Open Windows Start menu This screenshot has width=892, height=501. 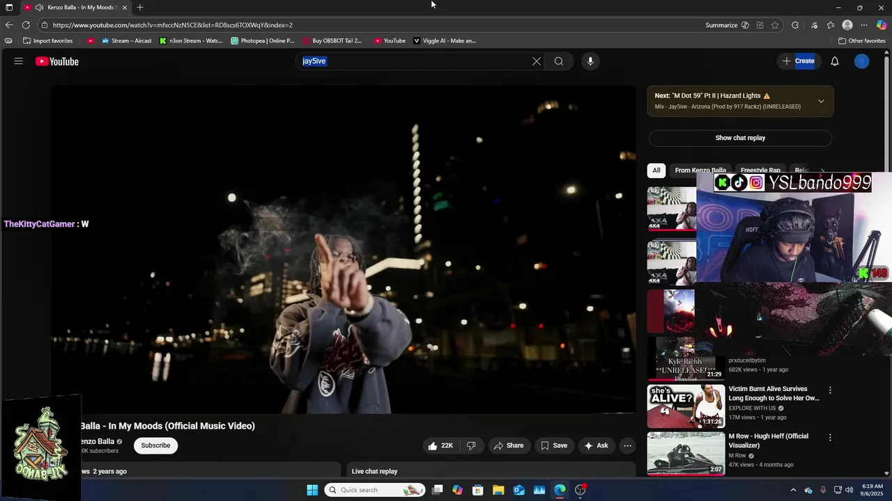pyautogui.click(x=312, y=490)
